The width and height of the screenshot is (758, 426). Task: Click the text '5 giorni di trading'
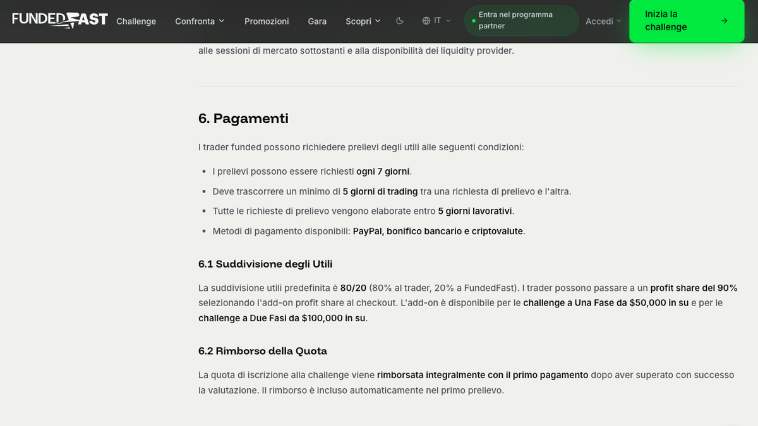[380, 191]
